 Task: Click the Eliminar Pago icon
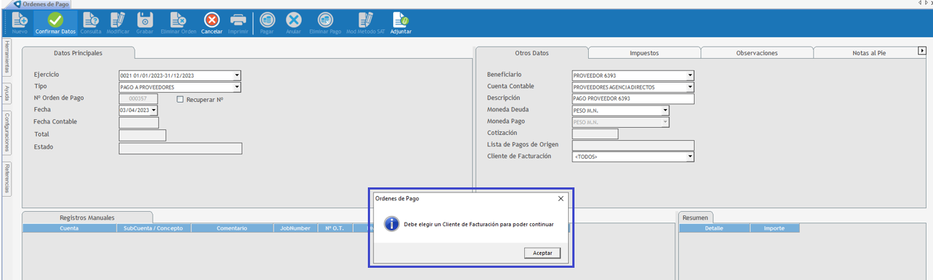point(325,20)
